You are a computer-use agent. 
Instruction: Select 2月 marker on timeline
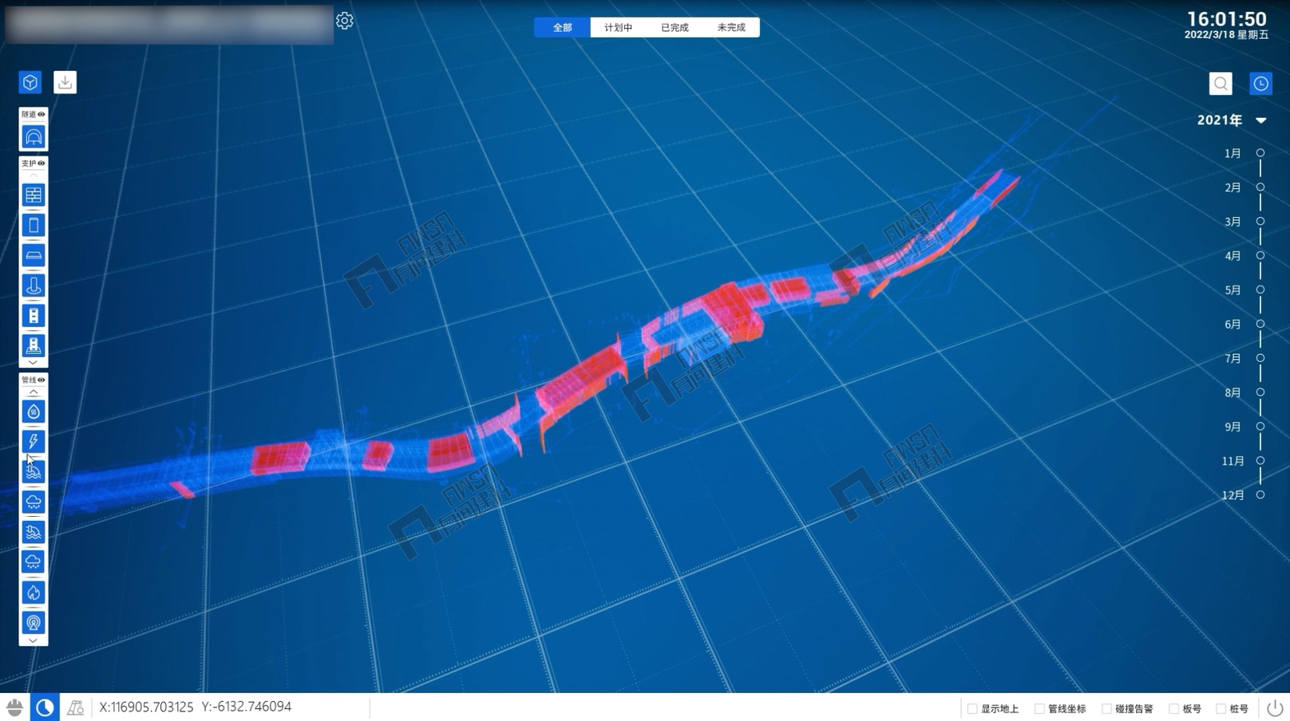[x=1260, y=187]
